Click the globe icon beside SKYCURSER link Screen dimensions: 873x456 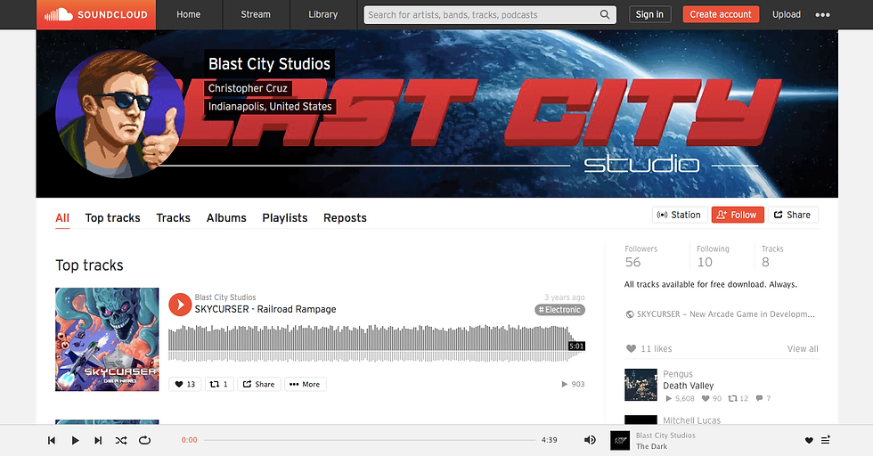pos(630,314)
